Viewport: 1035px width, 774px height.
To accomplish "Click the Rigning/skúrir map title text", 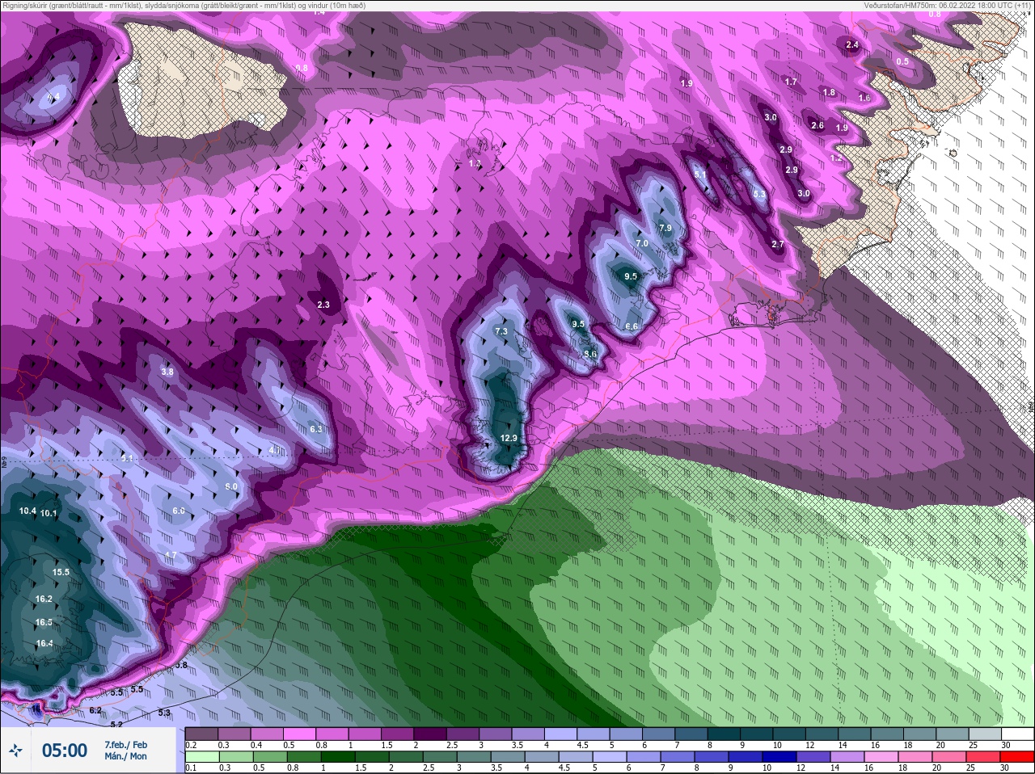I will (184, 6).
